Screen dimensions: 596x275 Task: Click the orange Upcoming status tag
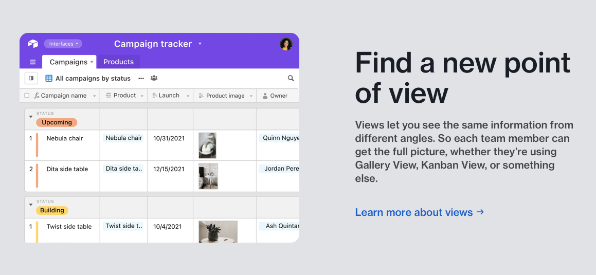point(57,122)
